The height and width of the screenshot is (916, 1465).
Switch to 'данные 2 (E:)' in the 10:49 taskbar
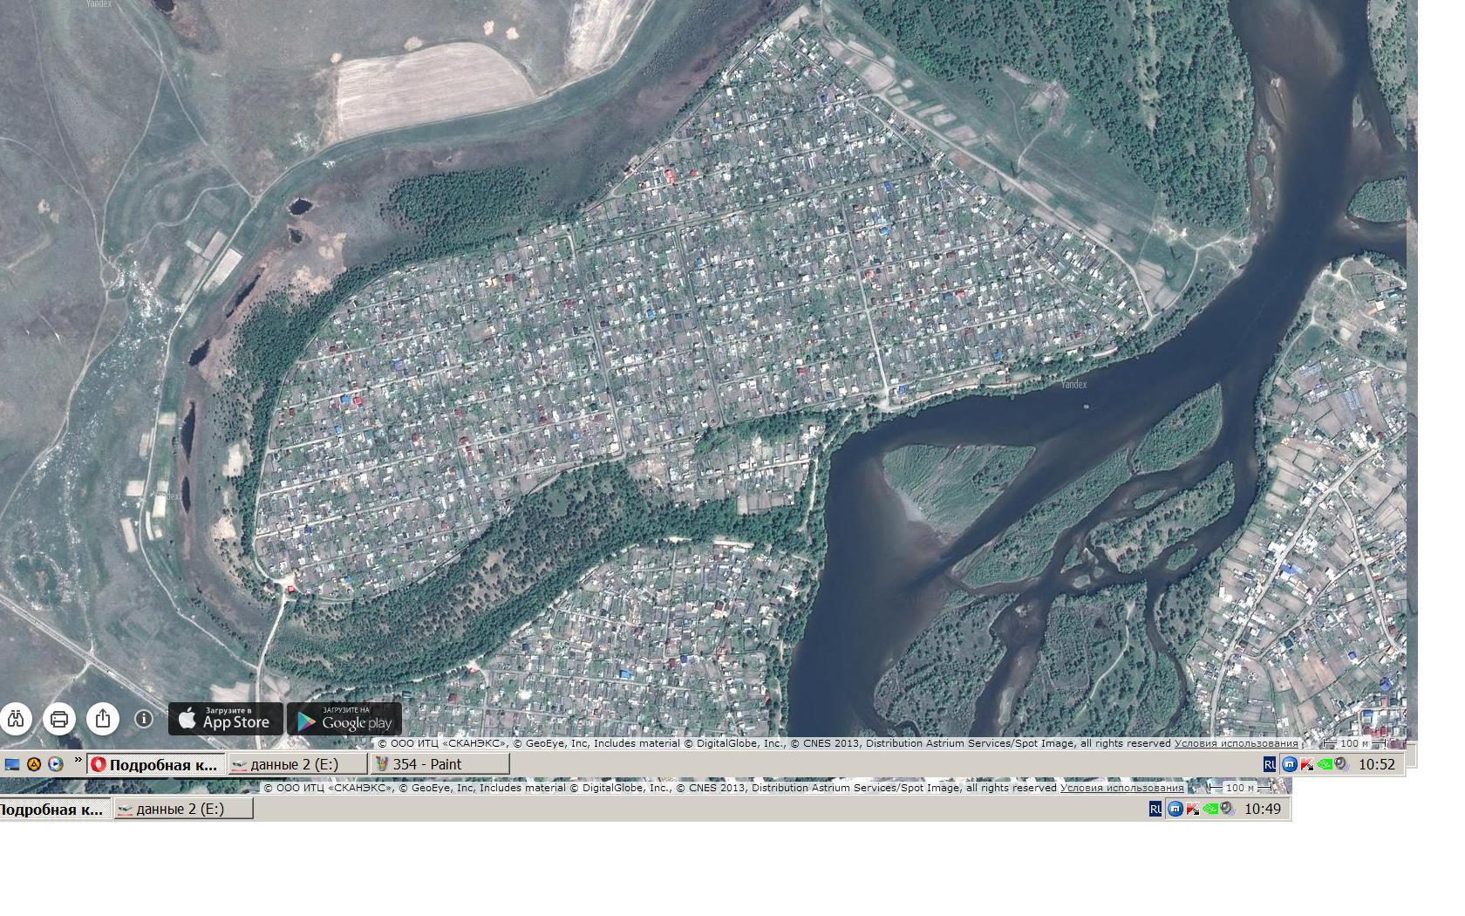pyautogui.click(x=183, y=809)
